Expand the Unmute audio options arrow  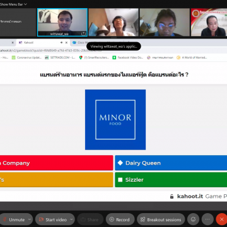(30, 219)
